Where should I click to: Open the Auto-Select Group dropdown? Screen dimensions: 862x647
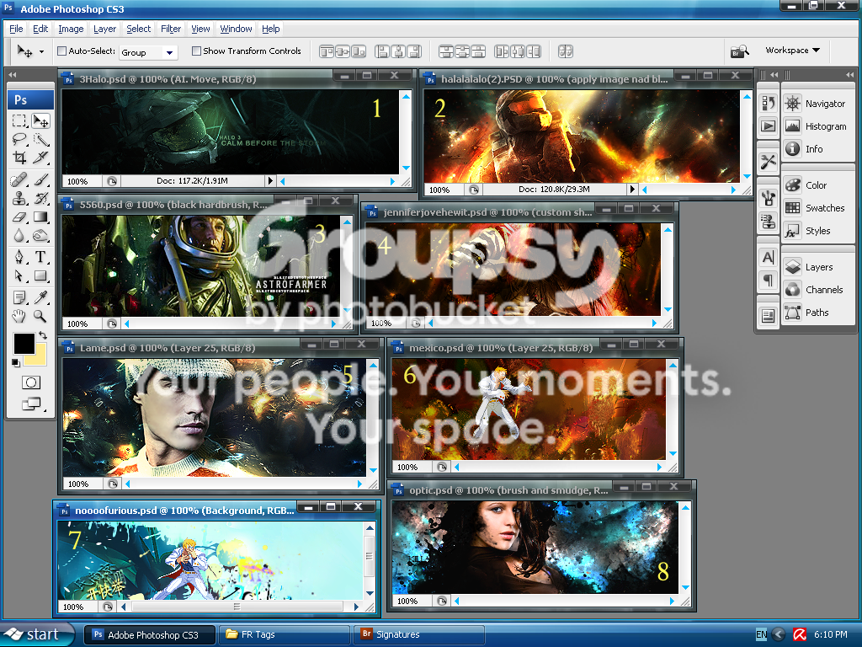[x=147, y=52]
